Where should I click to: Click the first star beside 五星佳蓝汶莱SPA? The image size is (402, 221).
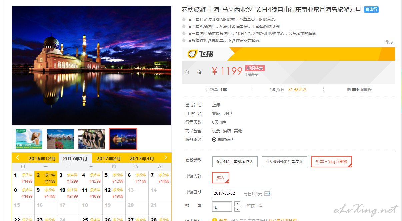184,19
